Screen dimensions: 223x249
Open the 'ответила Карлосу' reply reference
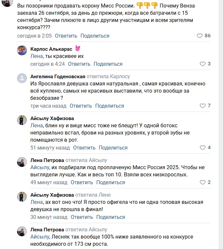pyautogui.click(x=108, y=77)
